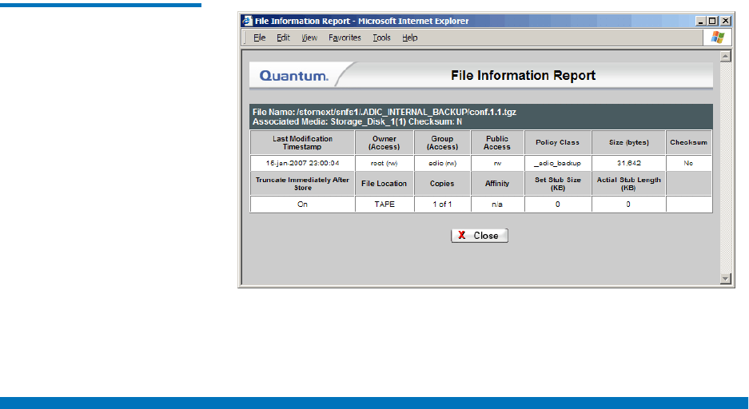This screenshot has width=749, height=409.
Task: Click the Owner (Access) column header
Action: coord(384,143)
